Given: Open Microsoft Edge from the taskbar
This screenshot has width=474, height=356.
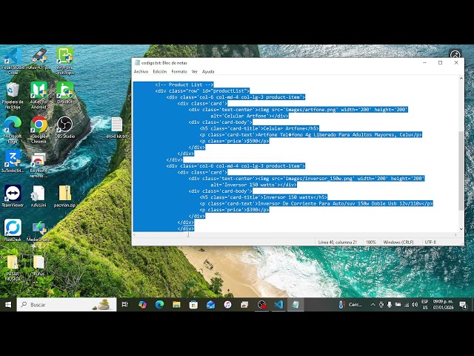Looking at the screenshot, I should pyautogui.click(x=159, y=305).
